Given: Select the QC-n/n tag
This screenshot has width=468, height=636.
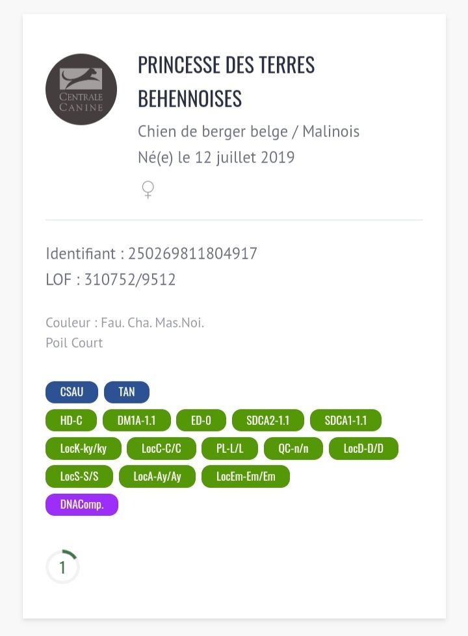Looking at the screenshot, I should (x=293, y=448).
